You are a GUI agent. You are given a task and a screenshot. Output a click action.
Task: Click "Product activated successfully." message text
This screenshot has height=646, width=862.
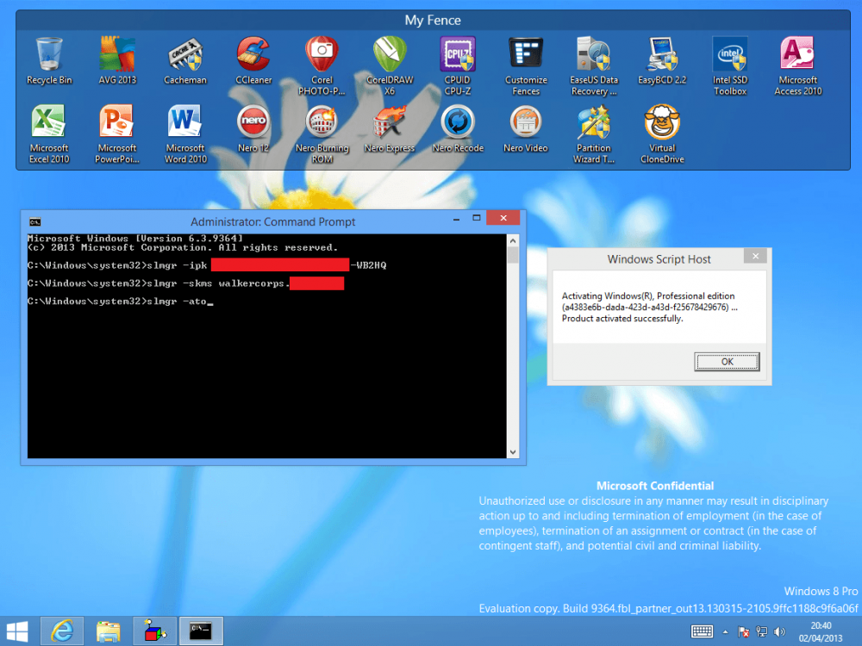pyautogui.click(x=622, y=319)
